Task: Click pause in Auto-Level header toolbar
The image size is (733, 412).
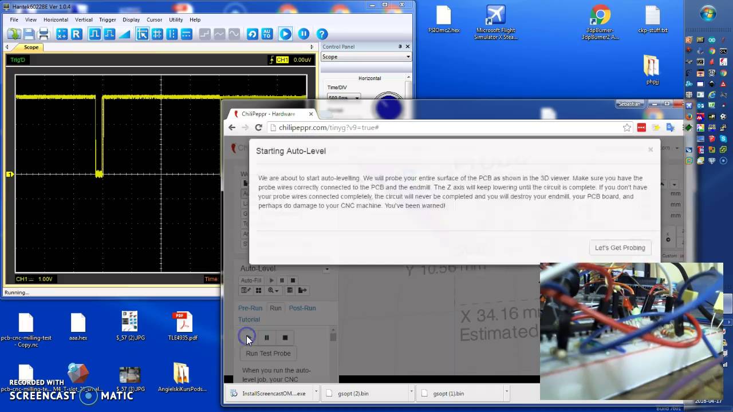Action: (x=282, y=280)
